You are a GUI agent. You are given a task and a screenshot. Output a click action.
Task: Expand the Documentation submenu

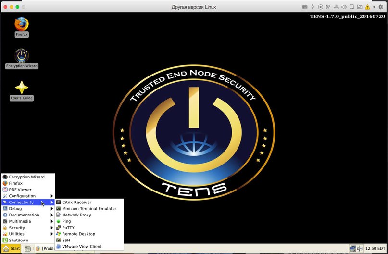(28, 215)
